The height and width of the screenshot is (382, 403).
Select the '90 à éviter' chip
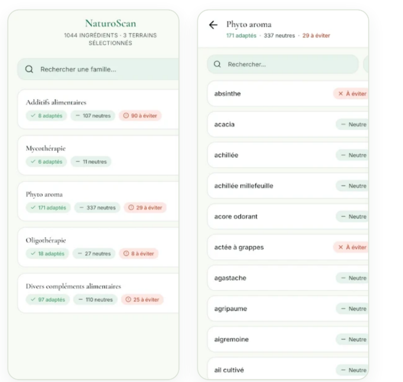pyautogui.click(x=140, y=116)
